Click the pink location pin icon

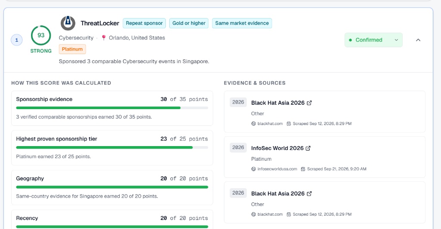tap(103, 38)
